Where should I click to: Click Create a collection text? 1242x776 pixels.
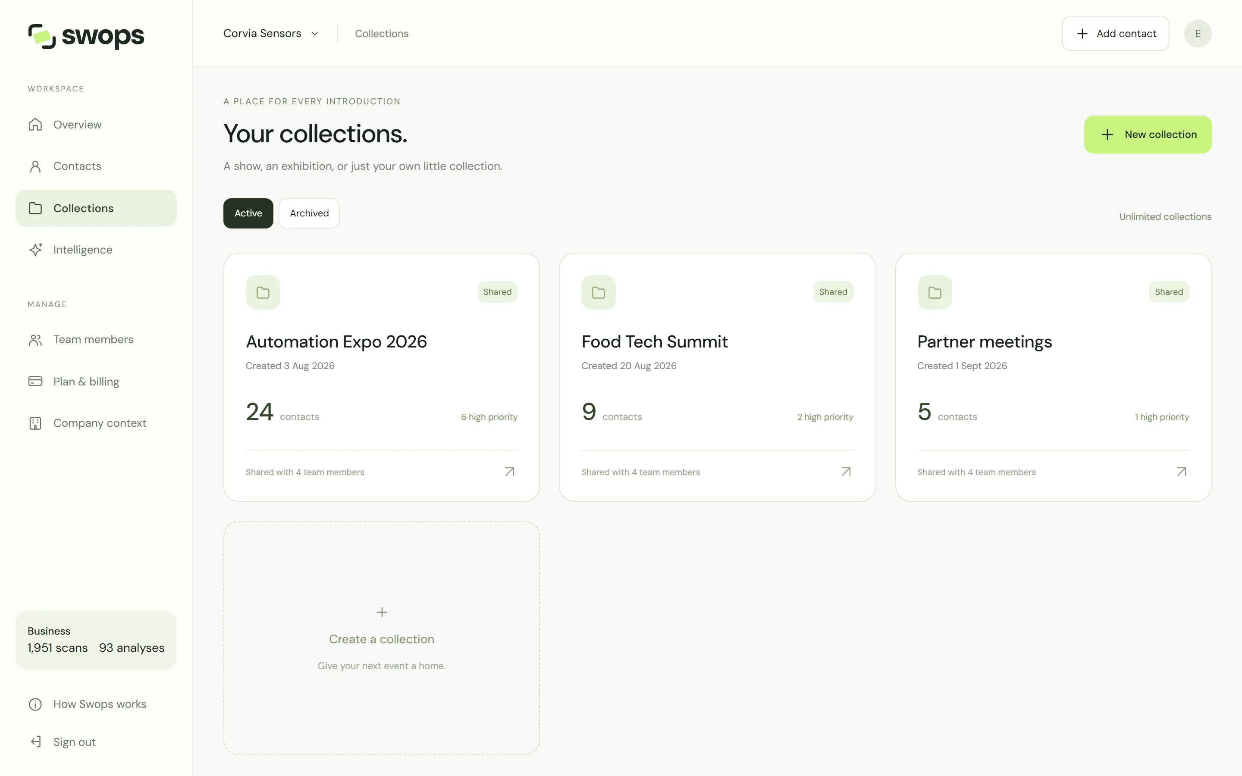point(382,639)
